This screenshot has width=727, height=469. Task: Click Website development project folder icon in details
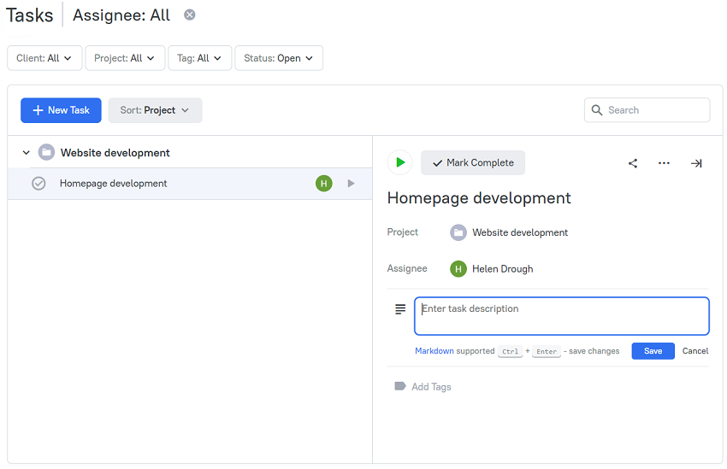458,232
